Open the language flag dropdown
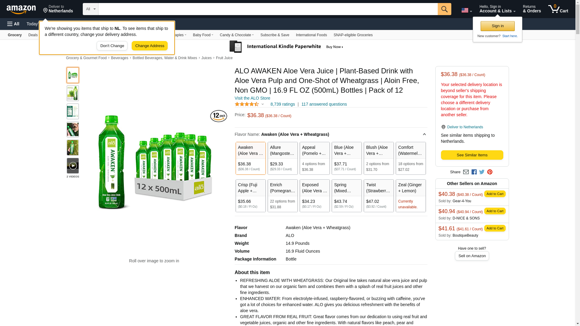Viewport: 580px width, 326px height. click(x=466, y=11)
